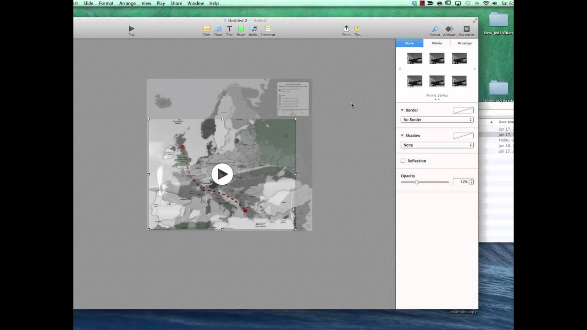Click the document proxy icon beside Untitled 2
Image resolution: width=587 pixels, height=330 pixels.
225,21
